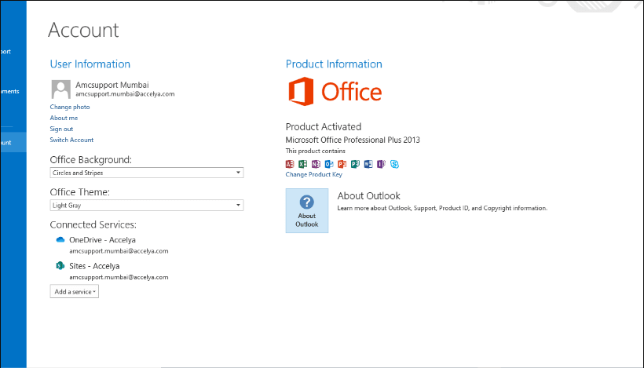Image resolution: width=644 pixels, height=368 pixels.
Task: Click the SharePoint Sites icon
Action: 60,266
